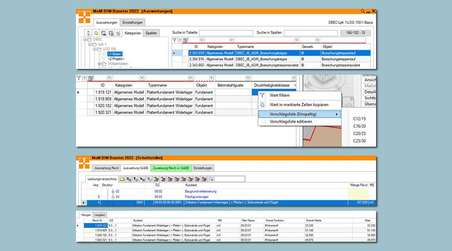
Task: Open the 'Zuweisung Revit => GAEB' tab
Action: [171, 168]
